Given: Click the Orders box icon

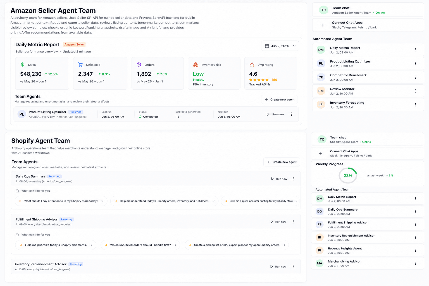Looking at the screenshot, I should [x=139, y=65].
